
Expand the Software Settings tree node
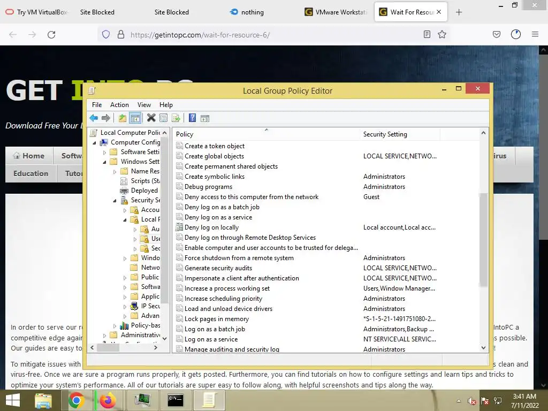pos(104,153)
